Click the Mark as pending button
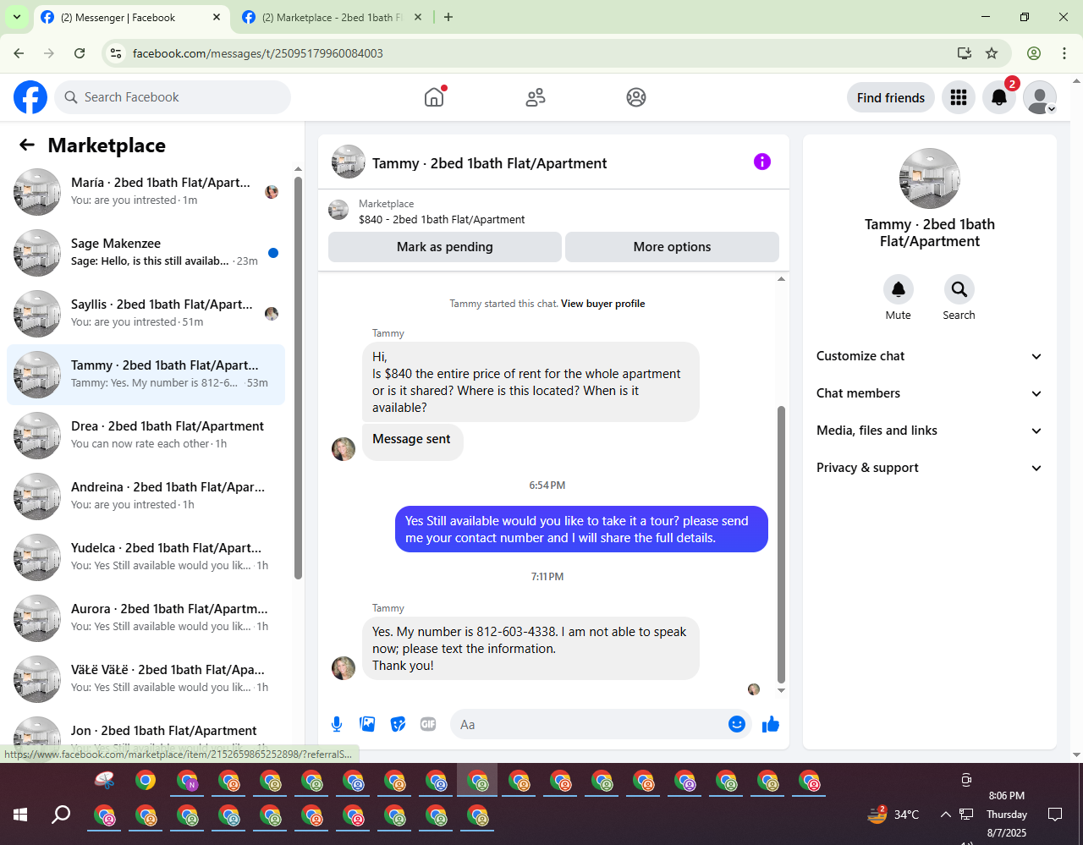Viewport: 1083px width, 845px height. pos(445,247)
